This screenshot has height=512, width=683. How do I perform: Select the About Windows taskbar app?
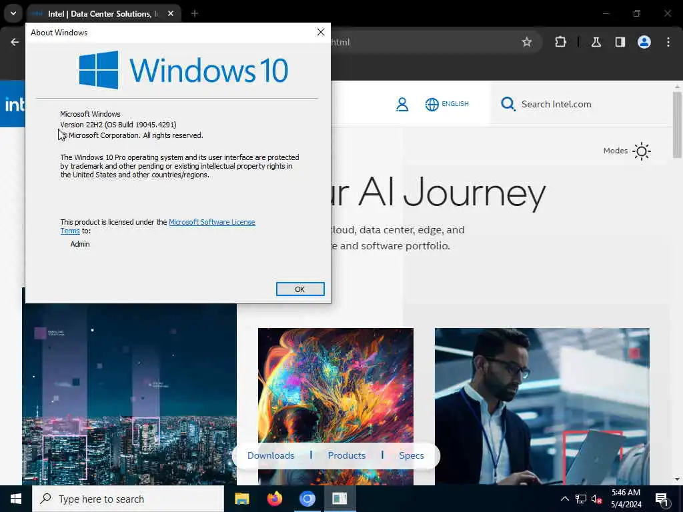[x=339, y=499]
